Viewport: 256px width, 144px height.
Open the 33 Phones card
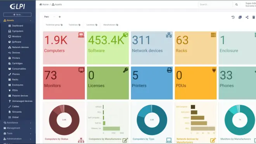237,83
